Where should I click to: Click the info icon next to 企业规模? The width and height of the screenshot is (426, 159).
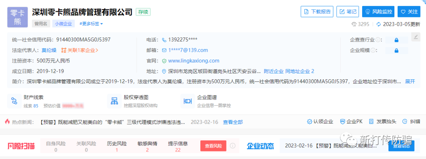(373, 50)
